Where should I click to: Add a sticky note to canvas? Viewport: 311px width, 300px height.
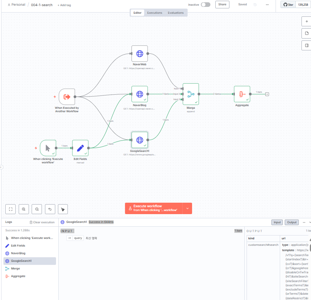(x=307, y=33)
